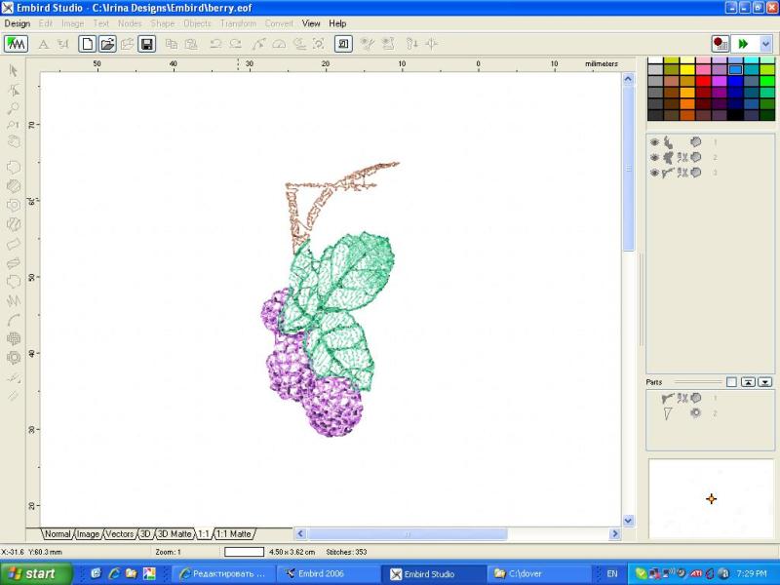This screenshot has height=585, width=780.
Task: Click the red record simulator icon
Action: coord(721,44)
